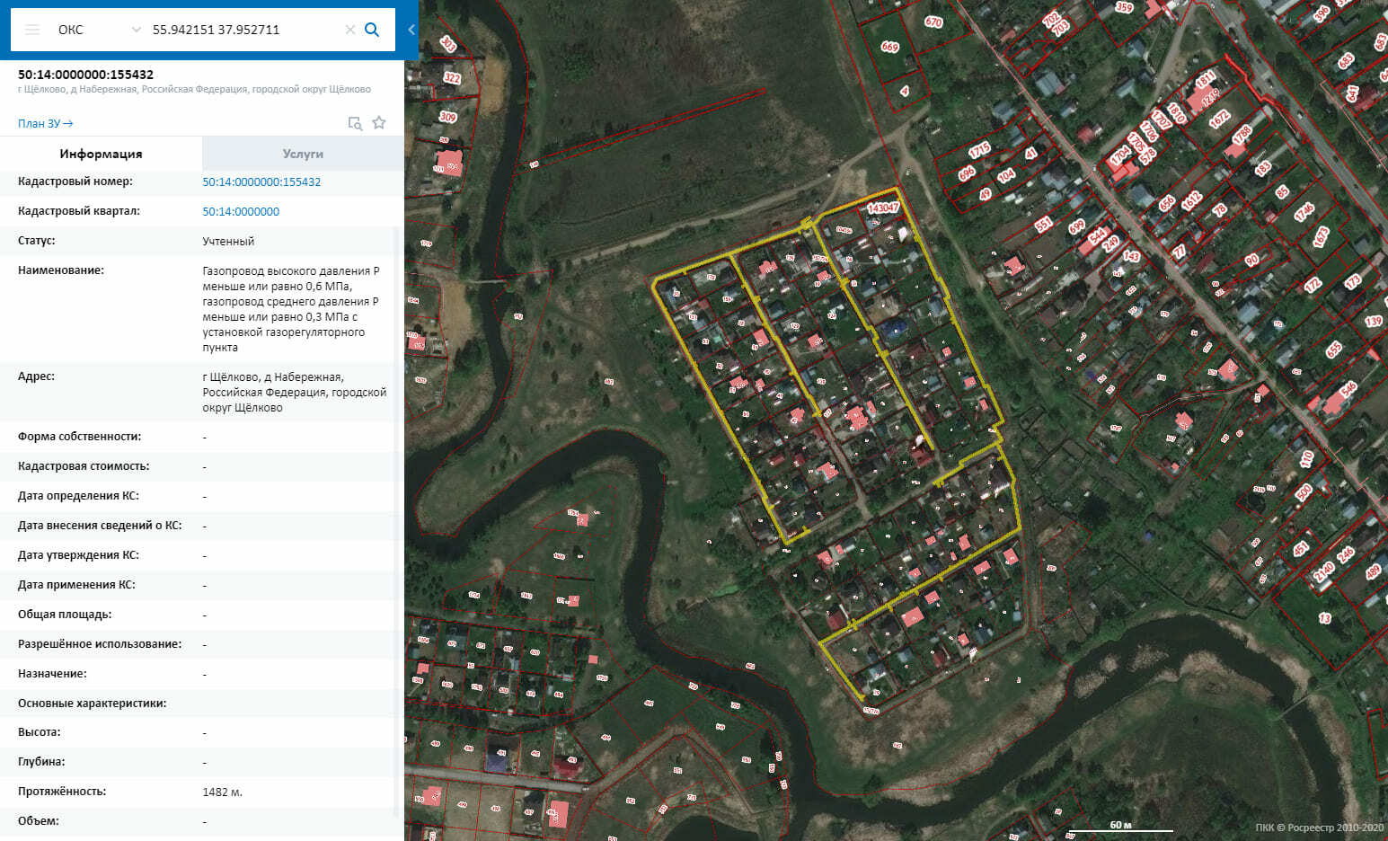Click the magnifier search icon
Image resolution: width=1388 pixels, height=841 pixels.
[372, 30]
